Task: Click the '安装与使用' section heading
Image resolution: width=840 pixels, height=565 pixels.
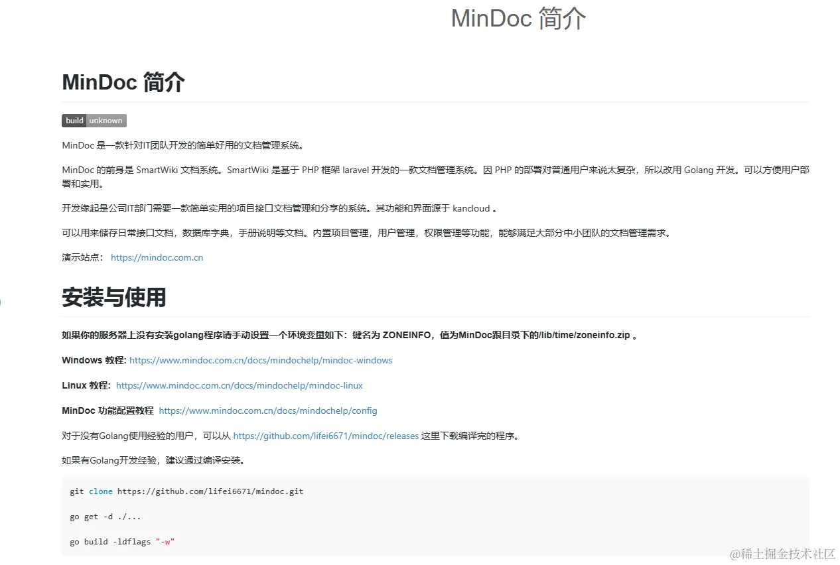Action: coord(113,298)
